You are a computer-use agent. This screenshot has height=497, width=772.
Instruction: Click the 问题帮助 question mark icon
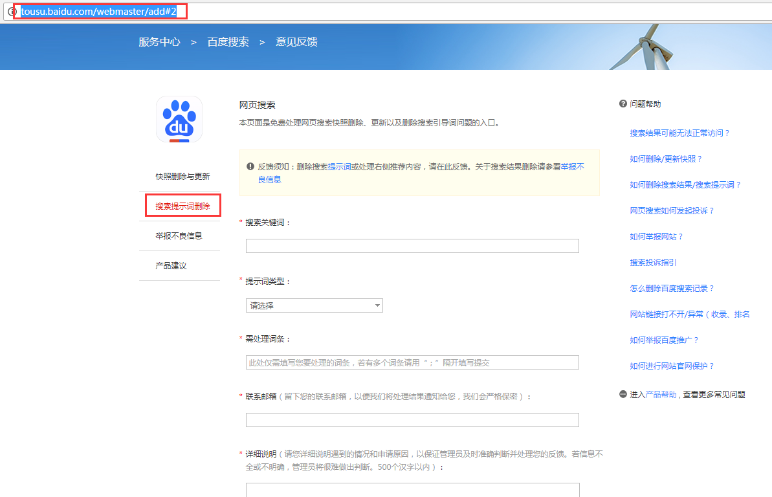pos(623,104)
